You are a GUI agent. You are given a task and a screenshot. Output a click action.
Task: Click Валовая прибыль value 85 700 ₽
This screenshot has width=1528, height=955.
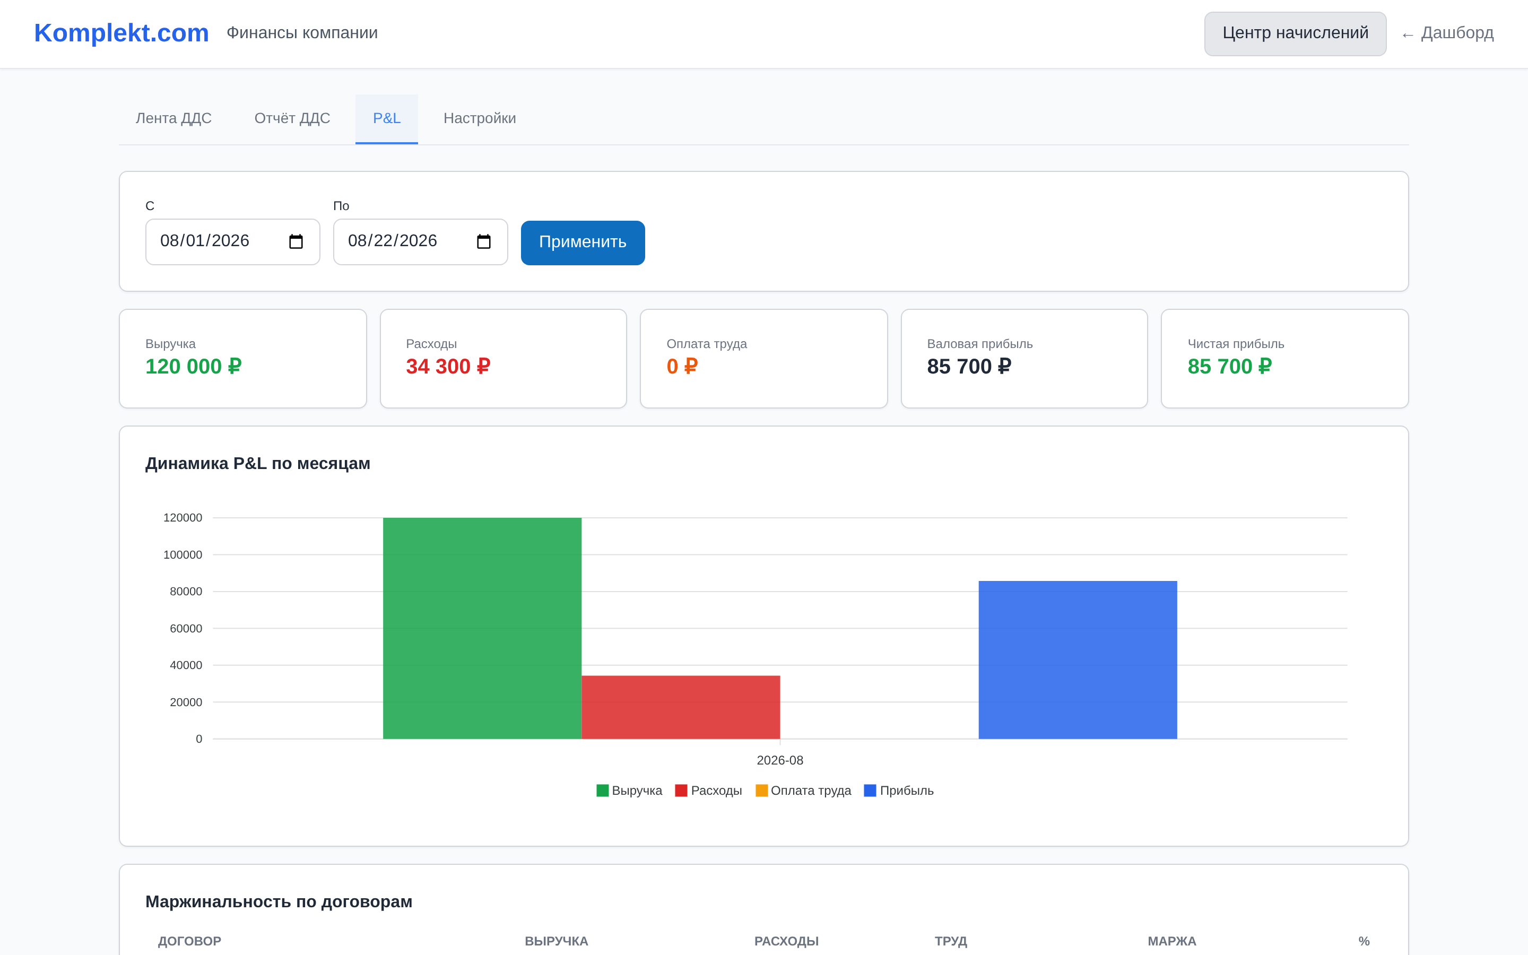pos(969,366)
